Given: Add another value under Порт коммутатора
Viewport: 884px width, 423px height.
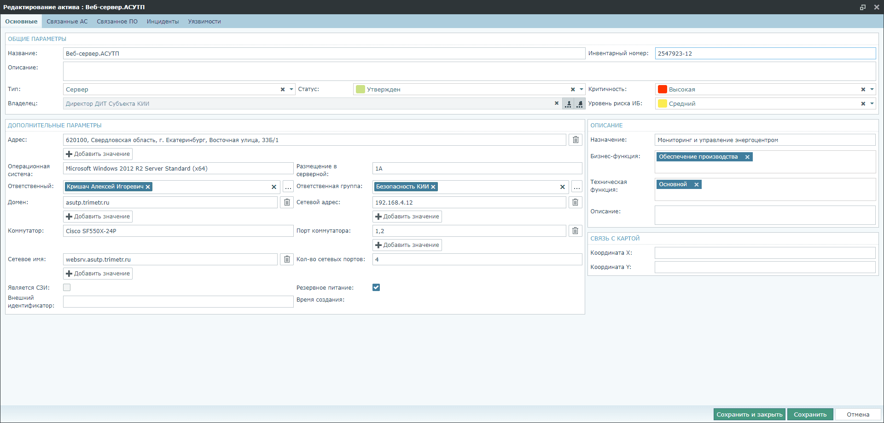Looking at the screenshot, I should tap(407, 245).
